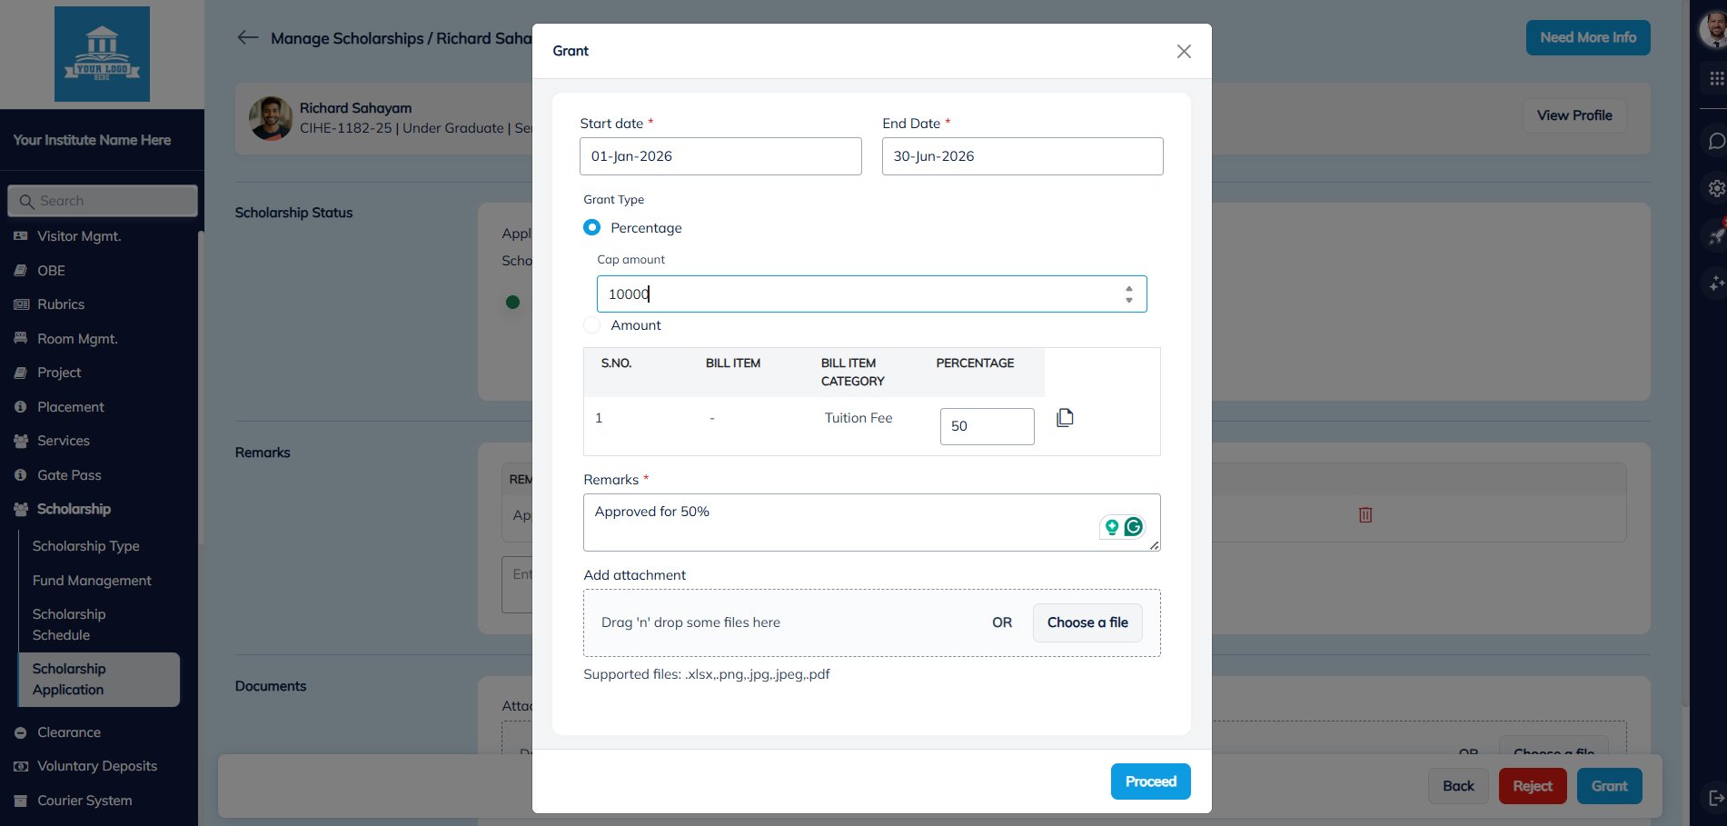Screen dimensions: 1727x826
Task: Choose a file for the attachment
Action: click(x=1087, y=622)
